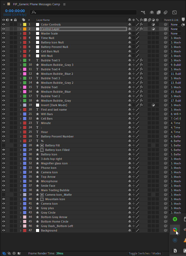Open parent dropdown for Color Controls showing None
Screen dimensions: 186x256
pos(175,24)
